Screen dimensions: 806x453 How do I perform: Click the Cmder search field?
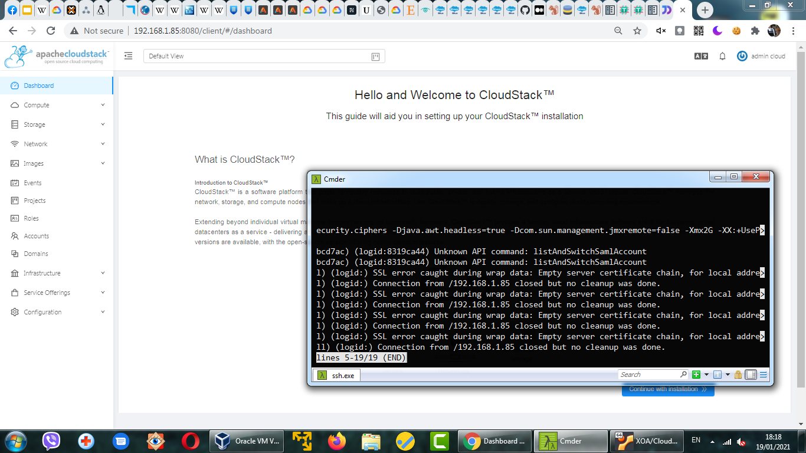point(649,375)
